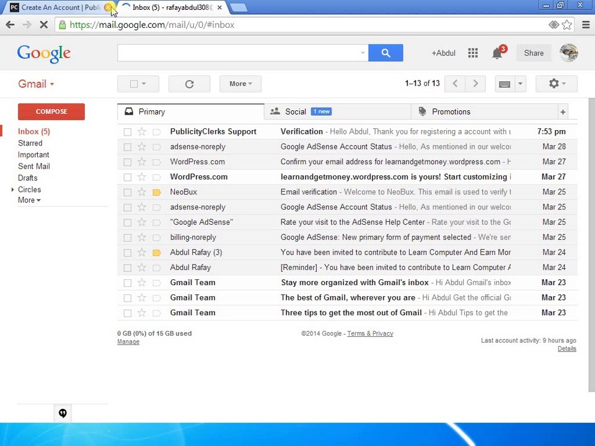595x446 pixels.
Task: Switch to the Promotions tab
Action: pyautogui.click(x=484, y=112)
